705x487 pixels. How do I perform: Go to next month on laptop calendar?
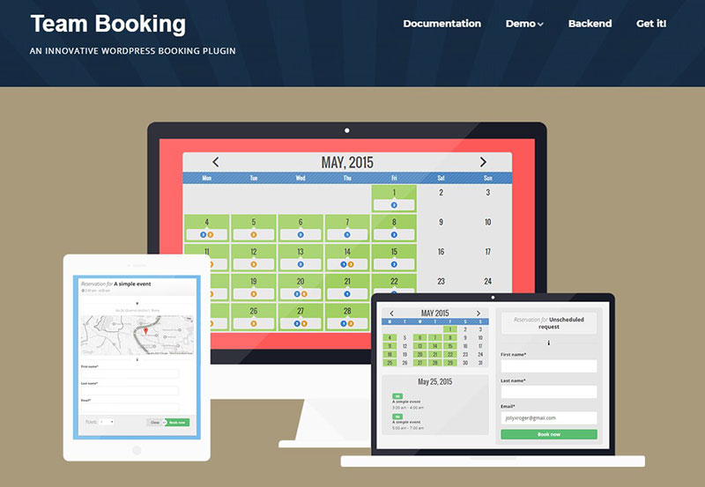point(479,314)
